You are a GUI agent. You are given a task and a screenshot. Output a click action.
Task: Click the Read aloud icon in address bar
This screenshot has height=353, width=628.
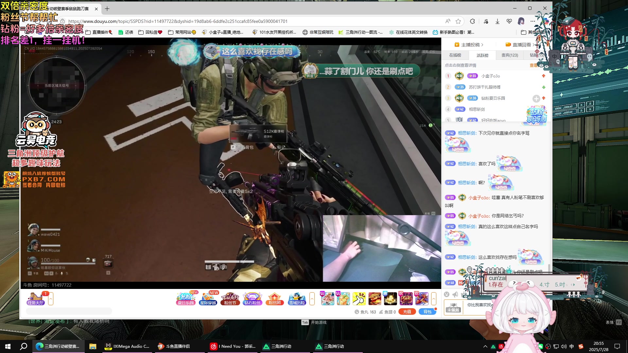[x=448, y=21]
